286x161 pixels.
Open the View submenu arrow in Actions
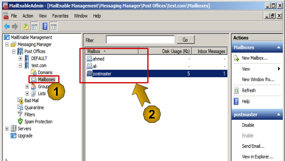click(279, 69)
